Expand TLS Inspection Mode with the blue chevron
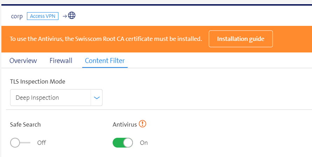The height and width of the screenshot is (157, 312). [97, 98]
